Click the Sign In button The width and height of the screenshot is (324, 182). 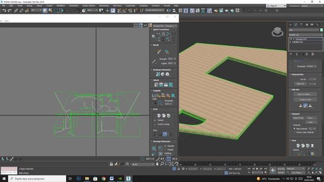click(x=276, y=6)
